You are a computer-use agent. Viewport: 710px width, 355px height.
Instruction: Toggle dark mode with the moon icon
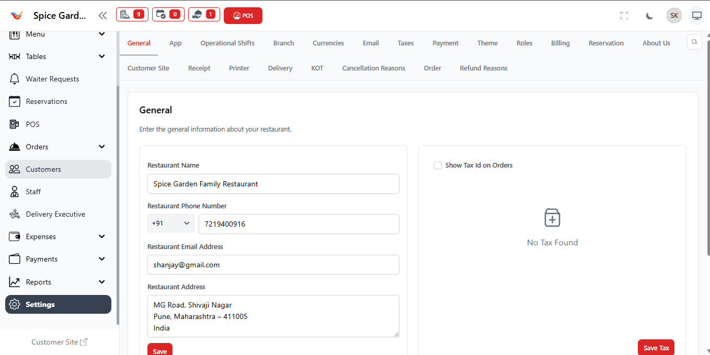point(649,16)
